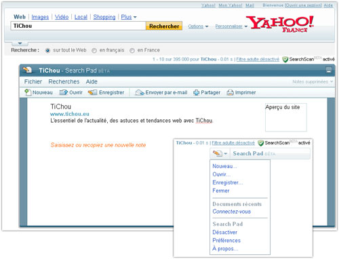Choose 'Enregistrer...' in the popup menu
This screenshot has height=259, width=339.
tap(228, 182)
